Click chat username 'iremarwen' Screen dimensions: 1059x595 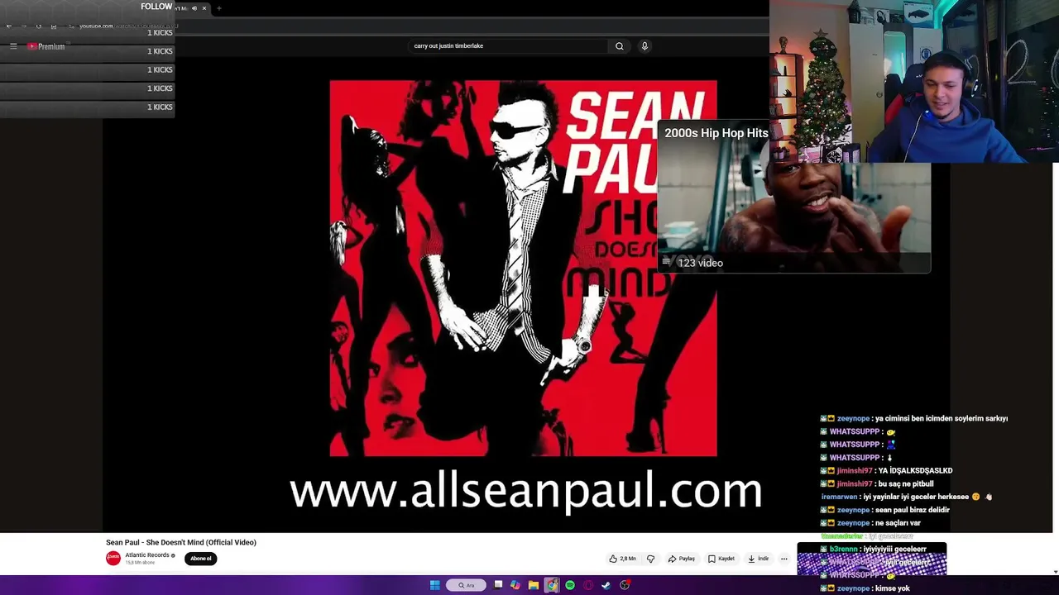839,497
